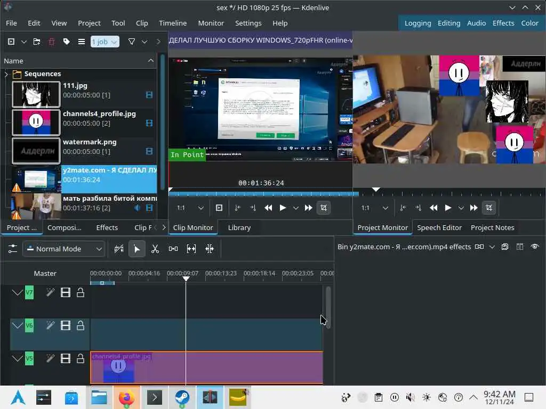This screenshot has height=409, width=546.
Task: Toggle lock on track V7
Action: [81, 292]
